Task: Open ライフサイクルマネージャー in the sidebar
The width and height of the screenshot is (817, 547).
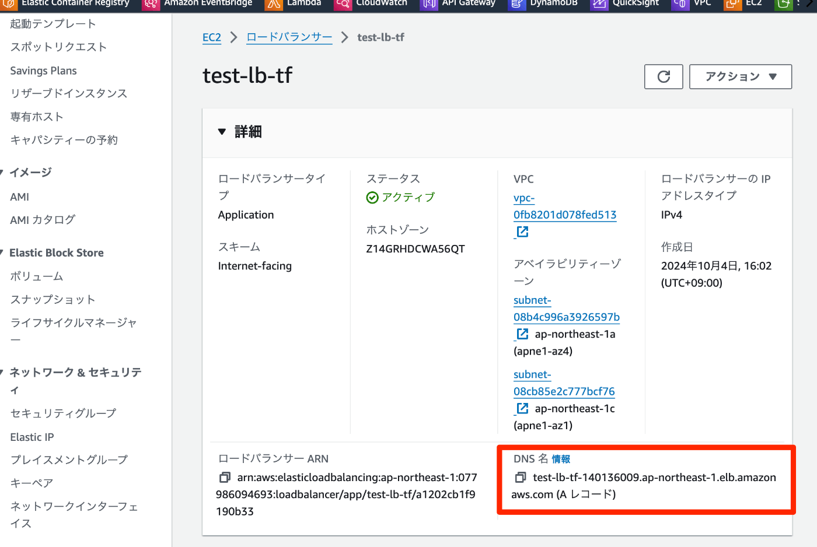Action: 74,331
